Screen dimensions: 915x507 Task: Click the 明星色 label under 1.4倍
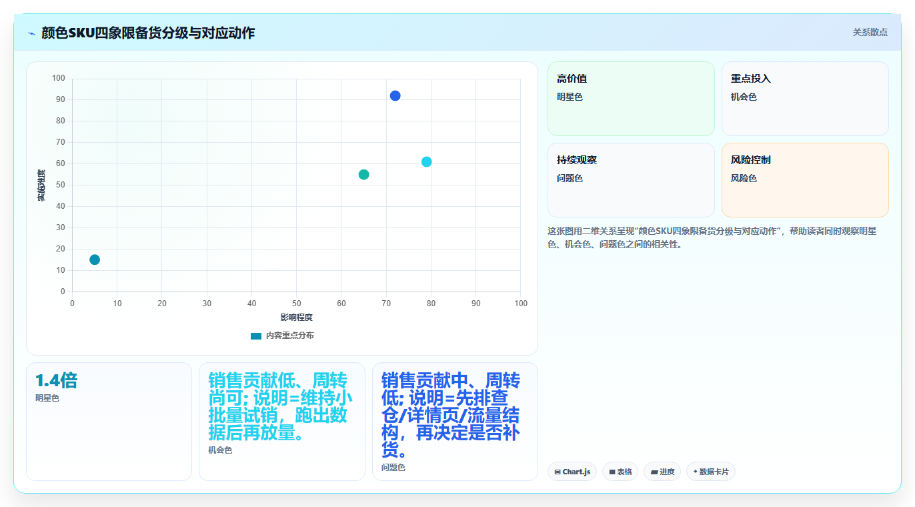point(47,398)
